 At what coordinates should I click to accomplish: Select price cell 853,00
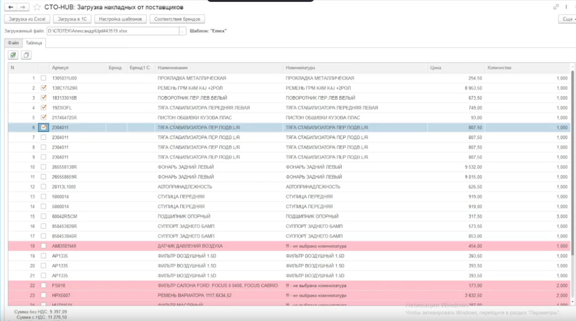point(456,236)
